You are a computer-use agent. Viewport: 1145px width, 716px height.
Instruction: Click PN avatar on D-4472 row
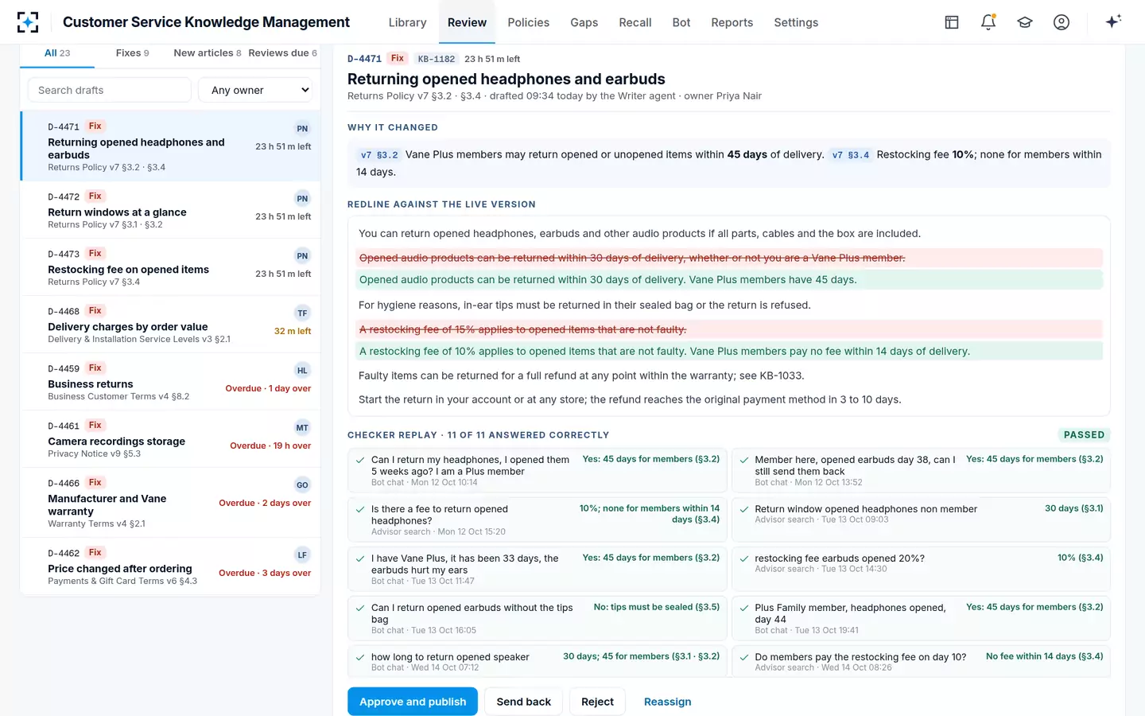[302, 199]
